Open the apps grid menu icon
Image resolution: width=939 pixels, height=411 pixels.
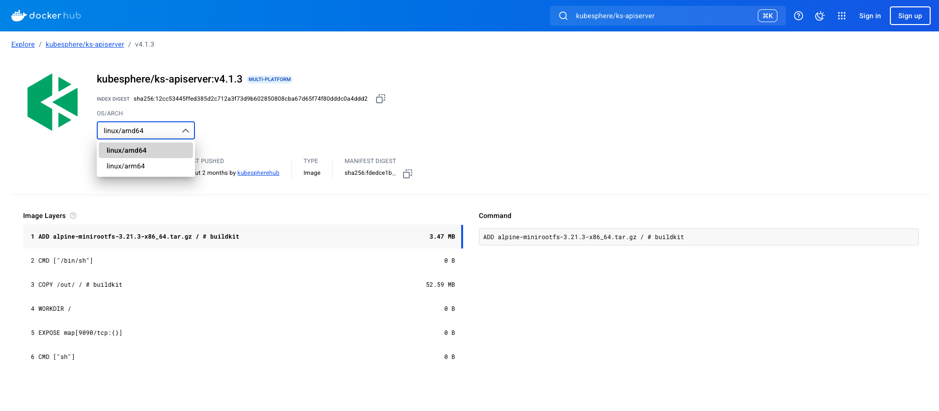(x=842, y=16)
